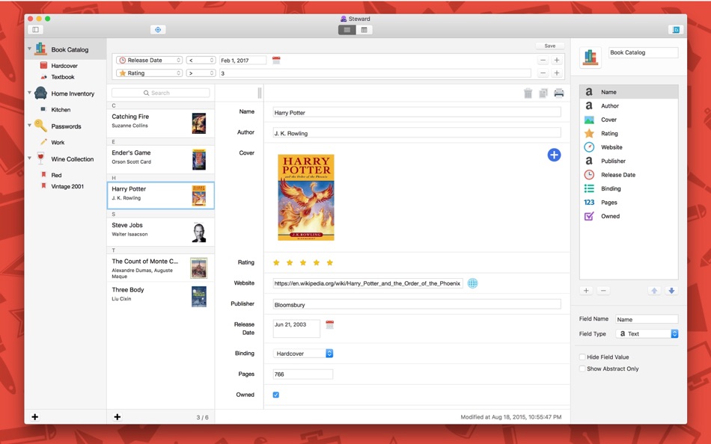Viewport: 711px width, 444px height.
Task: Click the Book Catalog icon in the inspector
Action: click(591, 58)
